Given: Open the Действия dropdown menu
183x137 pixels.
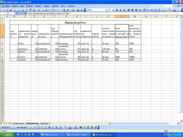Looking at the screenshot, I should point(6,127).
